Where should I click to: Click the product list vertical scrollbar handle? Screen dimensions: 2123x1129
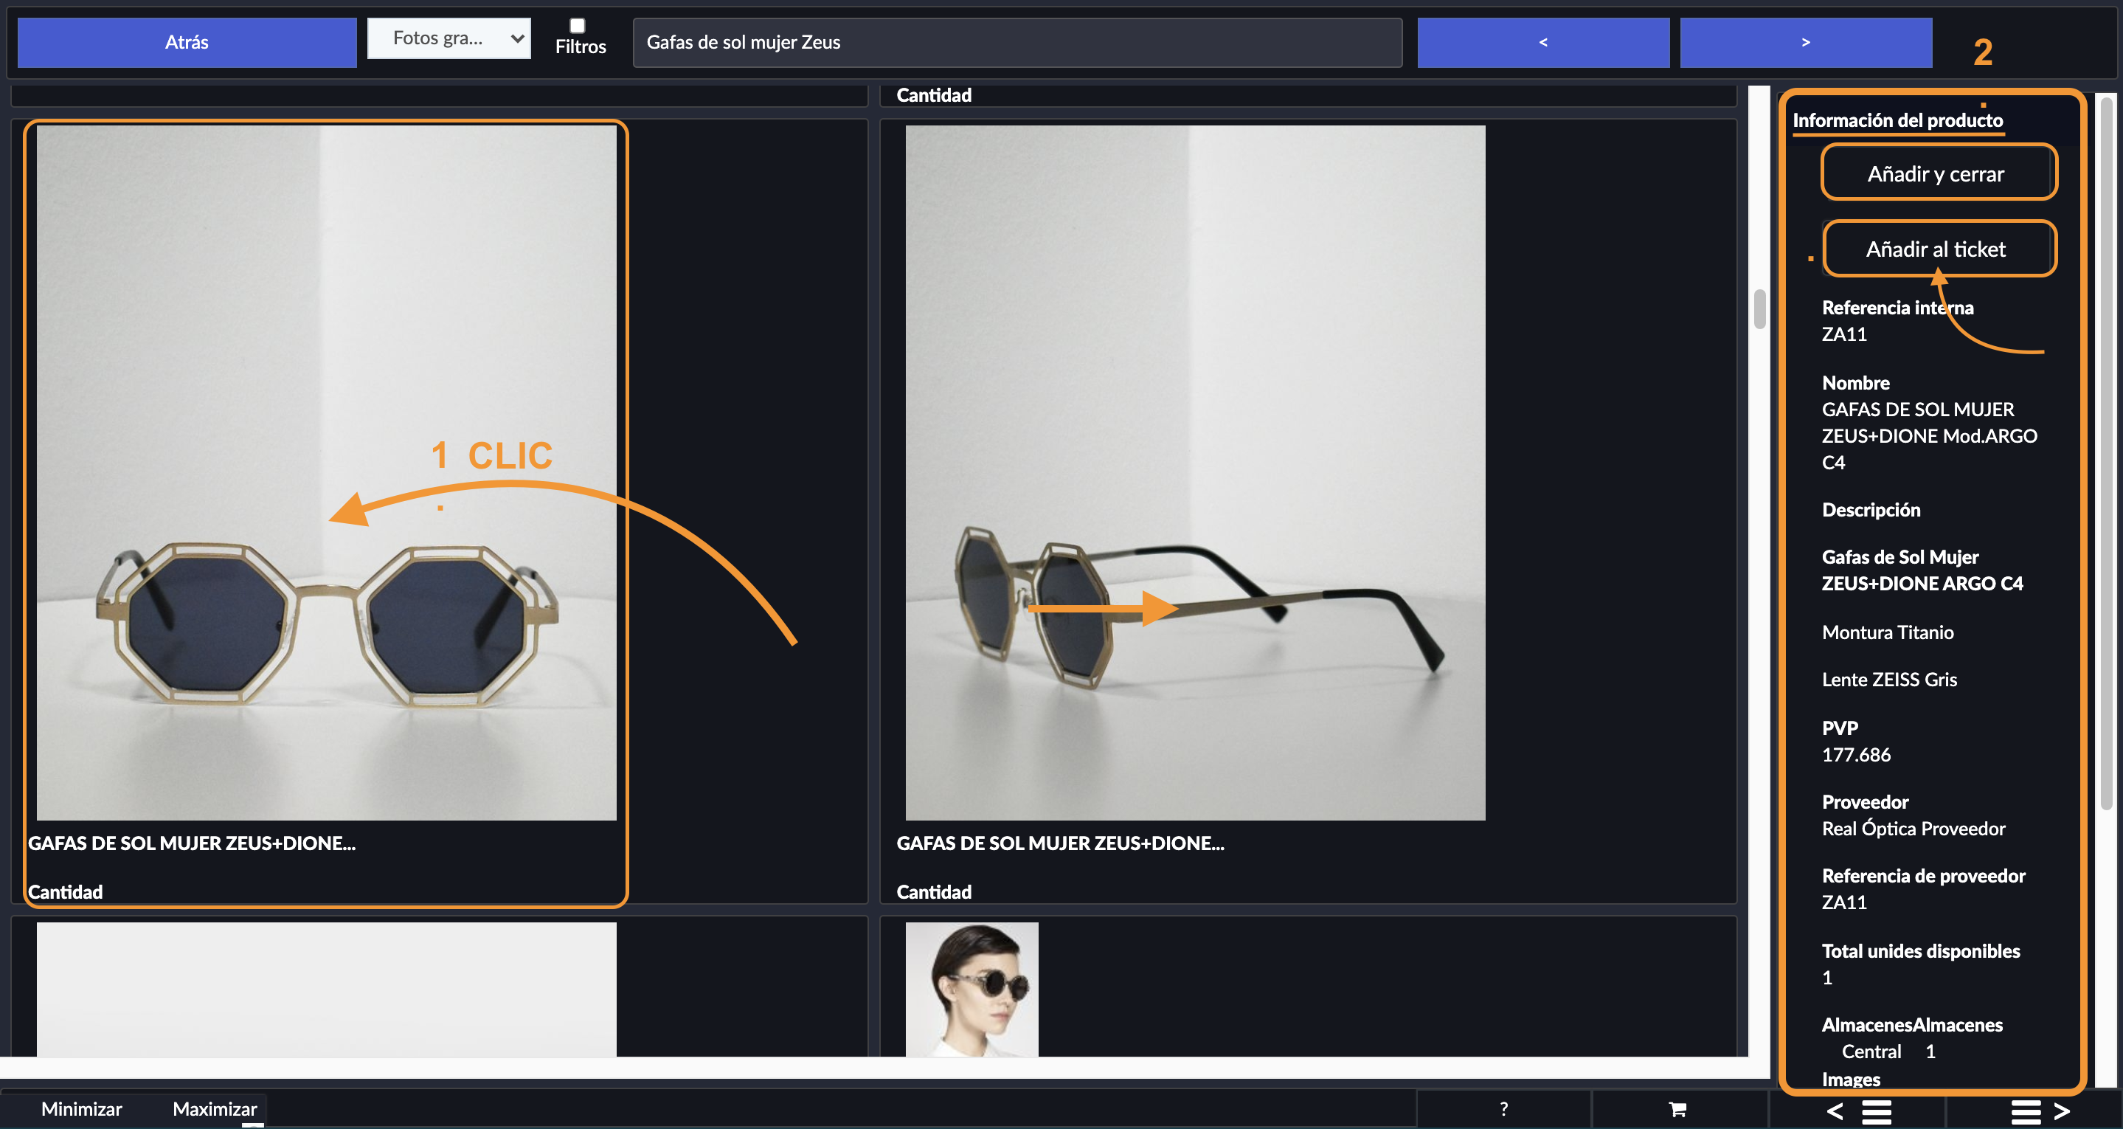(1759, 309)
